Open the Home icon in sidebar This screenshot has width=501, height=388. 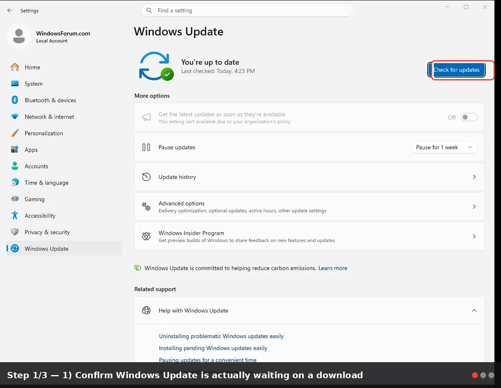point(15,67)
